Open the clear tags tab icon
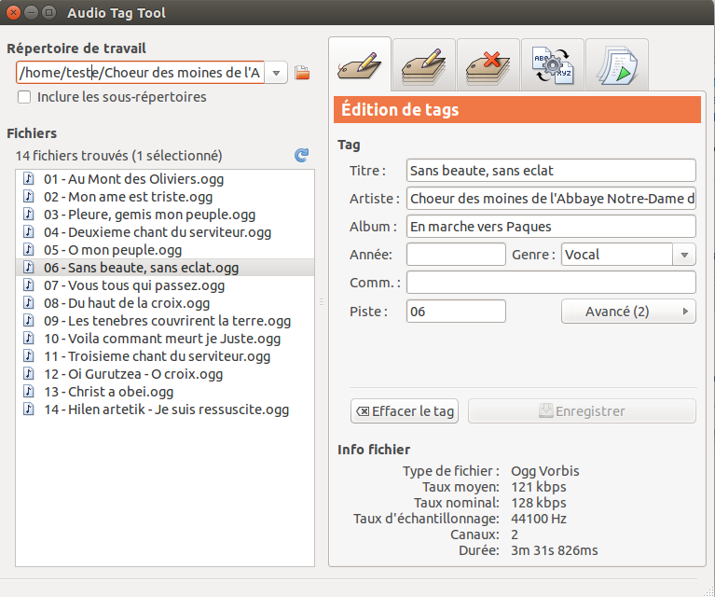 tap(488, 65)
